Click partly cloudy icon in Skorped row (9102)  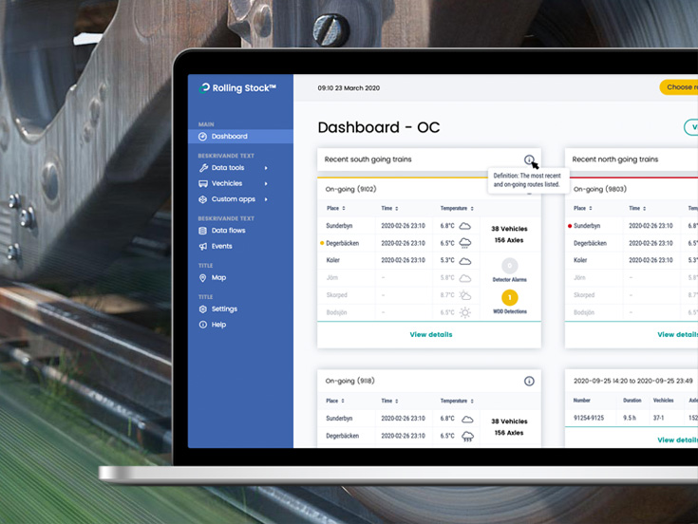[x=464, y=295]
